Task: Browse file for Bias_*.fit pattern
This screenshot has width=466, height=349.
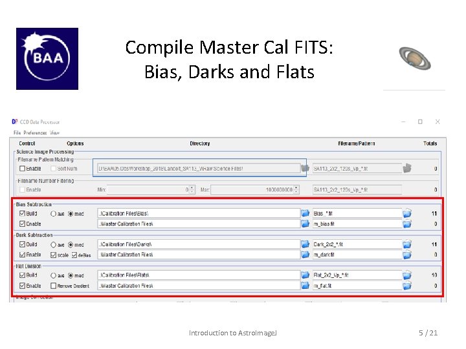Action: 407,213
